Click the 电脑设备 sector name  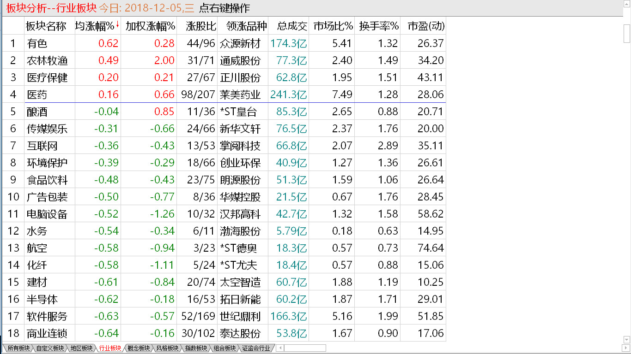(48, 214)
